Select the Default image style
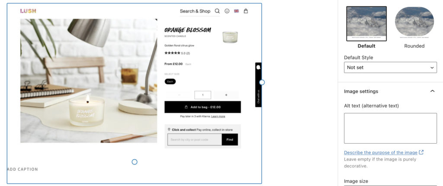Image resolution: width=443 pixels, height=186 pixels. coord(366,28)
